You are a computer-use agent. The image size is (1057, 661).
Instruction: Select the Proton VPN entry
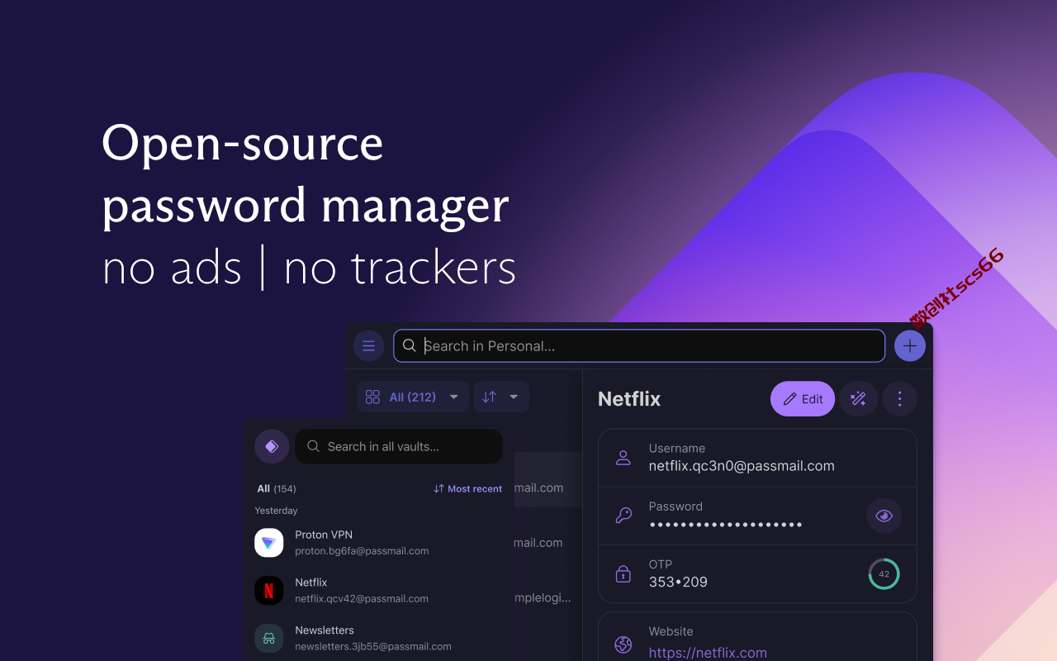point(378,543)
